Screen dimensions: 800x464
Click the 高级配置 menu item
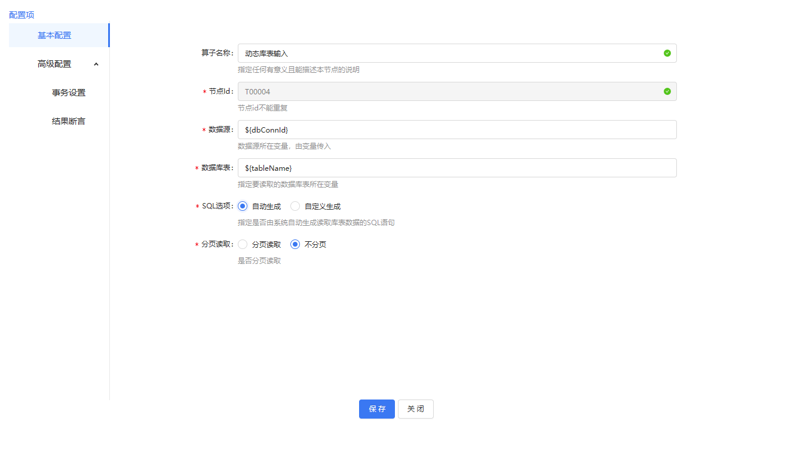coord(54,64)
